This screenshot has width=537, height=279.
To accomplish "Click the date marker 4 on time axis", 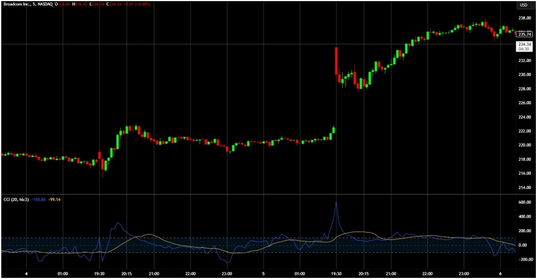I will click(27, 274).
